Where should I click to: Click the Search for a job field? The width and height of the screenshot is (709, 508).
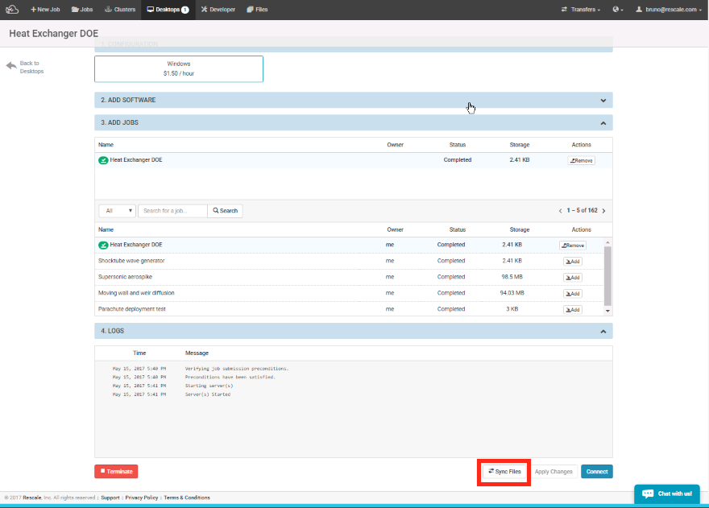click(172, 211)
